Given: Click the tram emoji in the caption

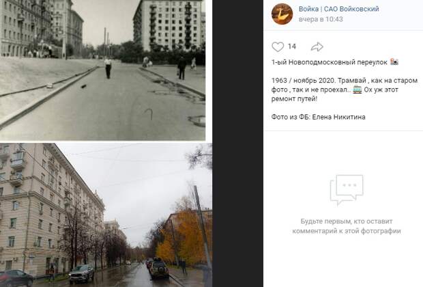Looking at the screenshot, I should 358,90.
